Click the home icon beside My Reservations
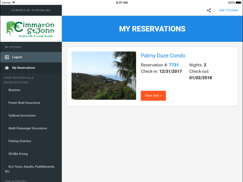Image resolution: width=243 pixels, height=182 pixels. (7, 68)
